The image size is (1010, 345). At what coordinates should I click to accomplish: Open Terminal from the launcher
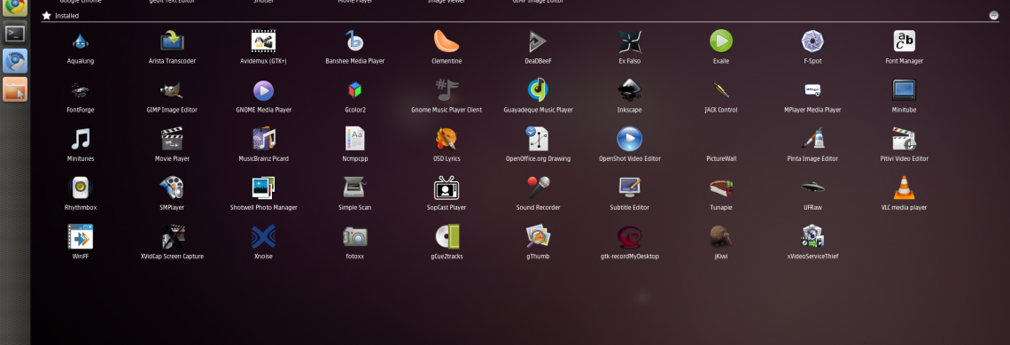pyautogui.click(x=15, y=33)
